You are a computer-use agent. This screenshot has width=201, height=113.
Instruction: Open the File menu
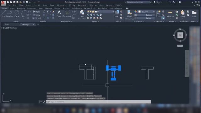coord(9,5)
